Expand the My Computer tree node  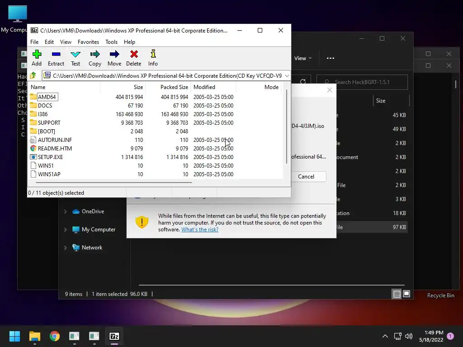pos(65,230)
